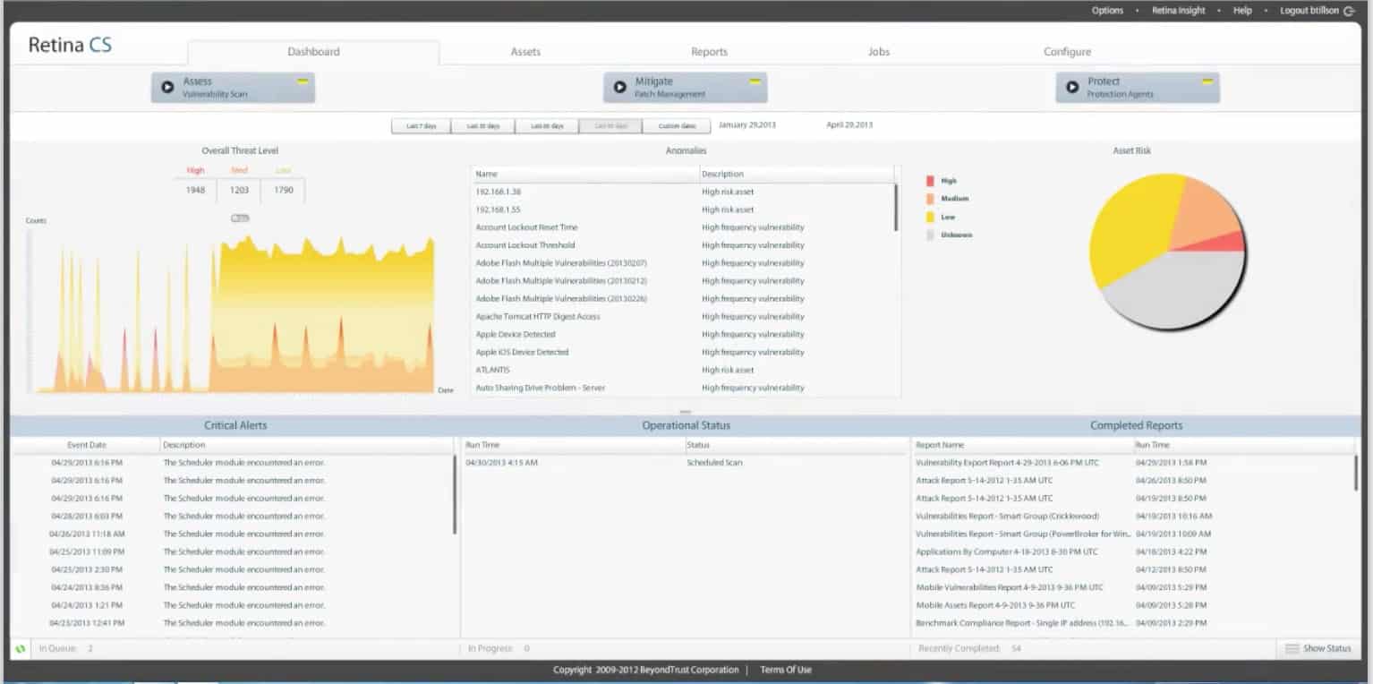The height and width of the screenshot is (684, 1373).
Task: Sort Anomalies by the Description column header
Action: pyautogui.click(x=797, y=174)
